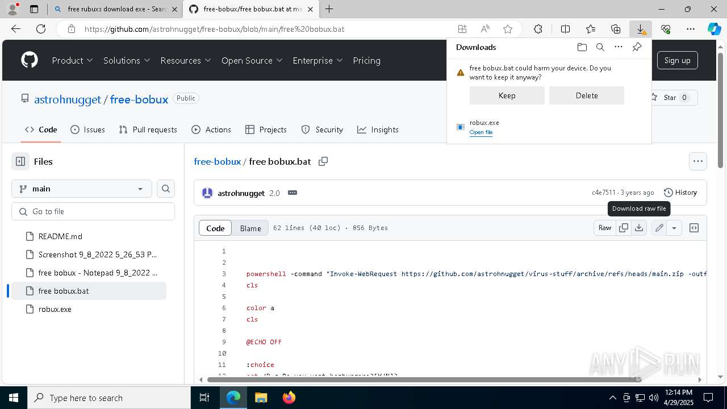
Task: Download raw file icon
Action: pos(639,228)
